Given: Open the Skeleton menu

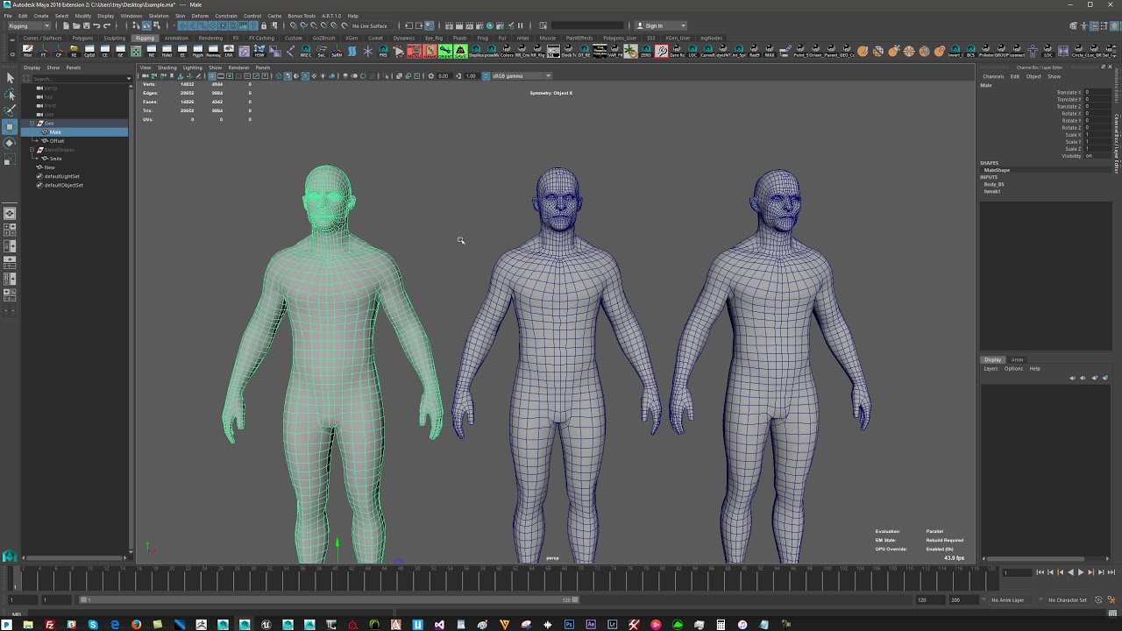Looking at the screenshot, I should (x=159, y=16).
